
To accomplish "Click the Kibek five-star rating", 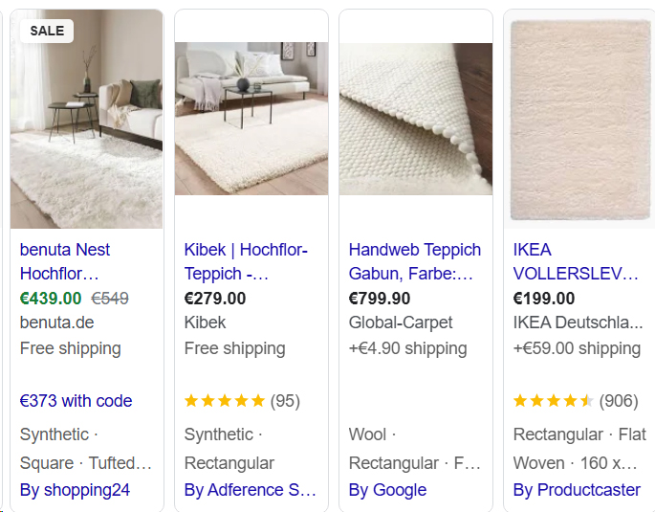I will tap(224, 401).
